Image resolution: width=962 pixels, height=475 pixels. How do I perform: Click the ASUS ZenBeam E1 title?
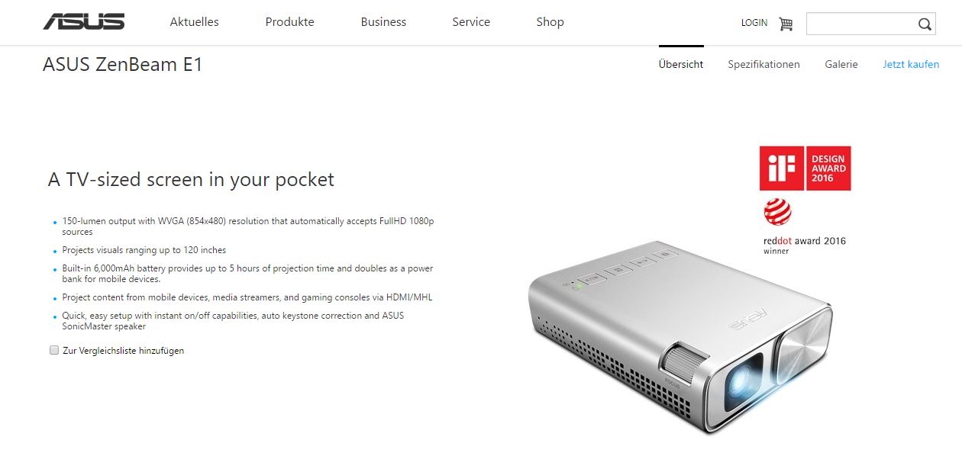(x=123, y=65)
